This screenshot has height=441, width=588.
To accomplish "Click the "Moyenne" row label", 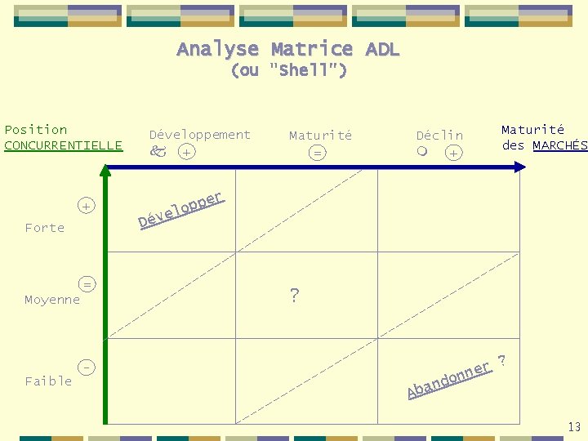I will coord(52,300).
